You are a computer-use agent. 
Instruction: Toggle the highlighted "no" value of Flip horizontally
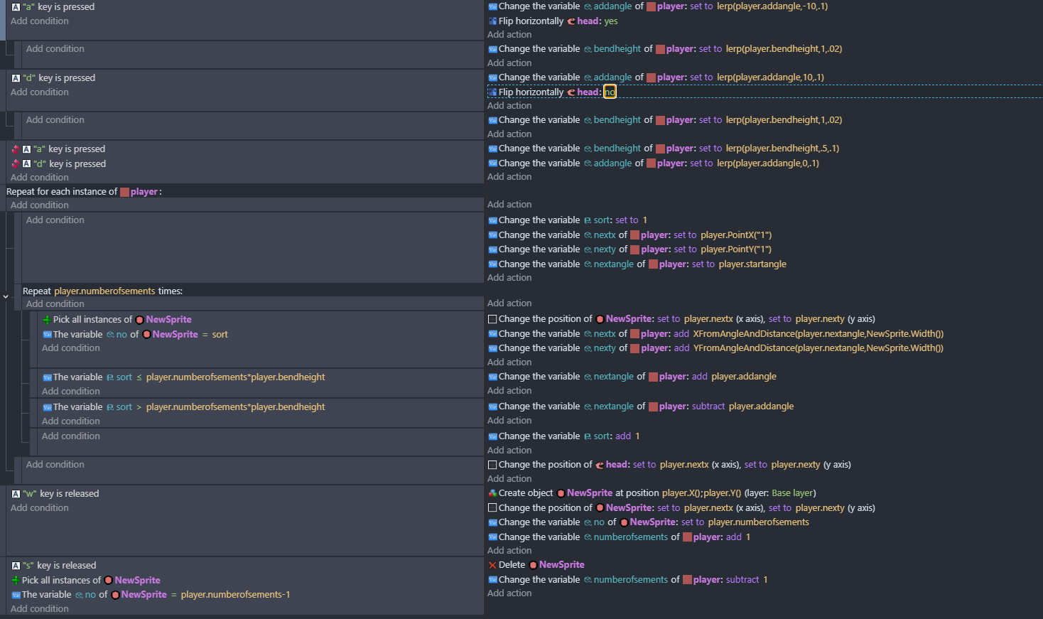tap(610, 92)
